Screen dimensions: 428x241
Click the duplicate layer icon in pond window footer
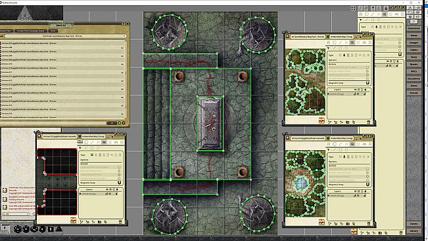point(354,224)
